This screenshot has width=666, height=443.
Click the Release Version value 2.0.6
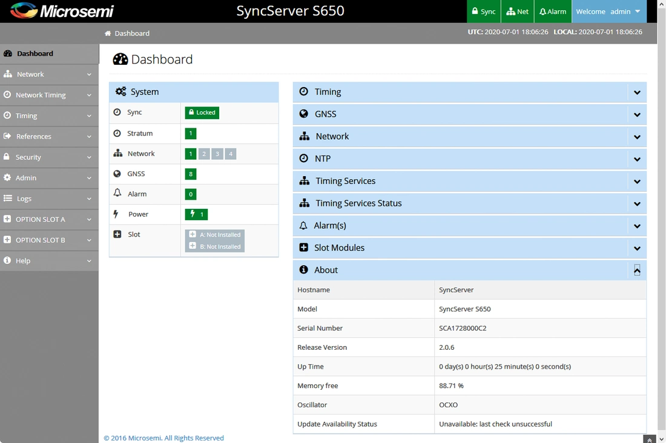click(446, 347)
